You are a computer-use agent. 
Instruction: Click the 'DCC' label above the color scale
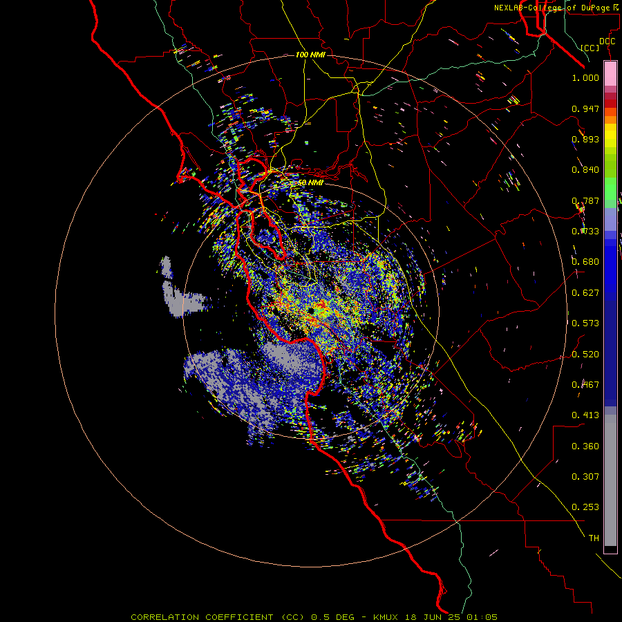pyautogui.click(x=607, y=41)
